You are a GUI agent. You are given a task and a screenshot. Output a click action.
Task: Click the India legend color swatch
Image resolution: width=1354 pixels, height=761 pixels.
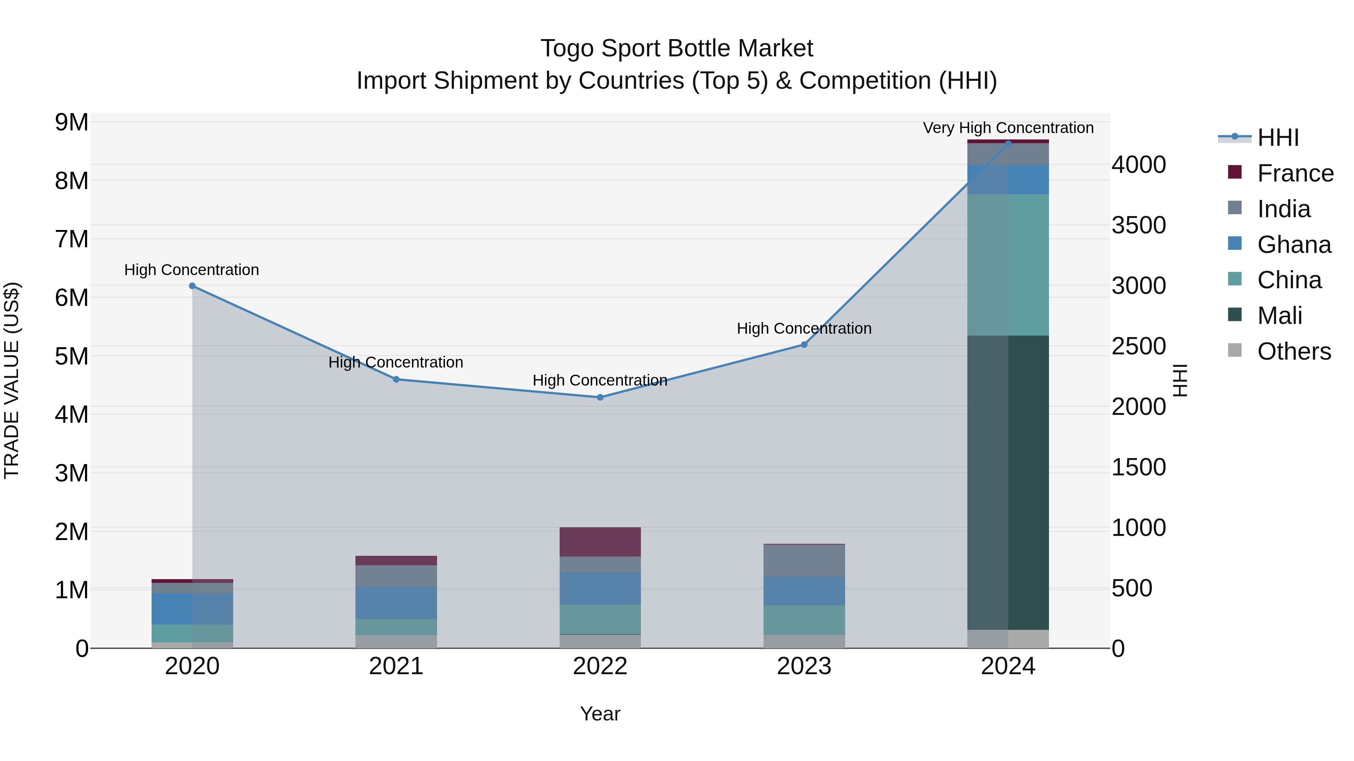(x=1235, y=207)
